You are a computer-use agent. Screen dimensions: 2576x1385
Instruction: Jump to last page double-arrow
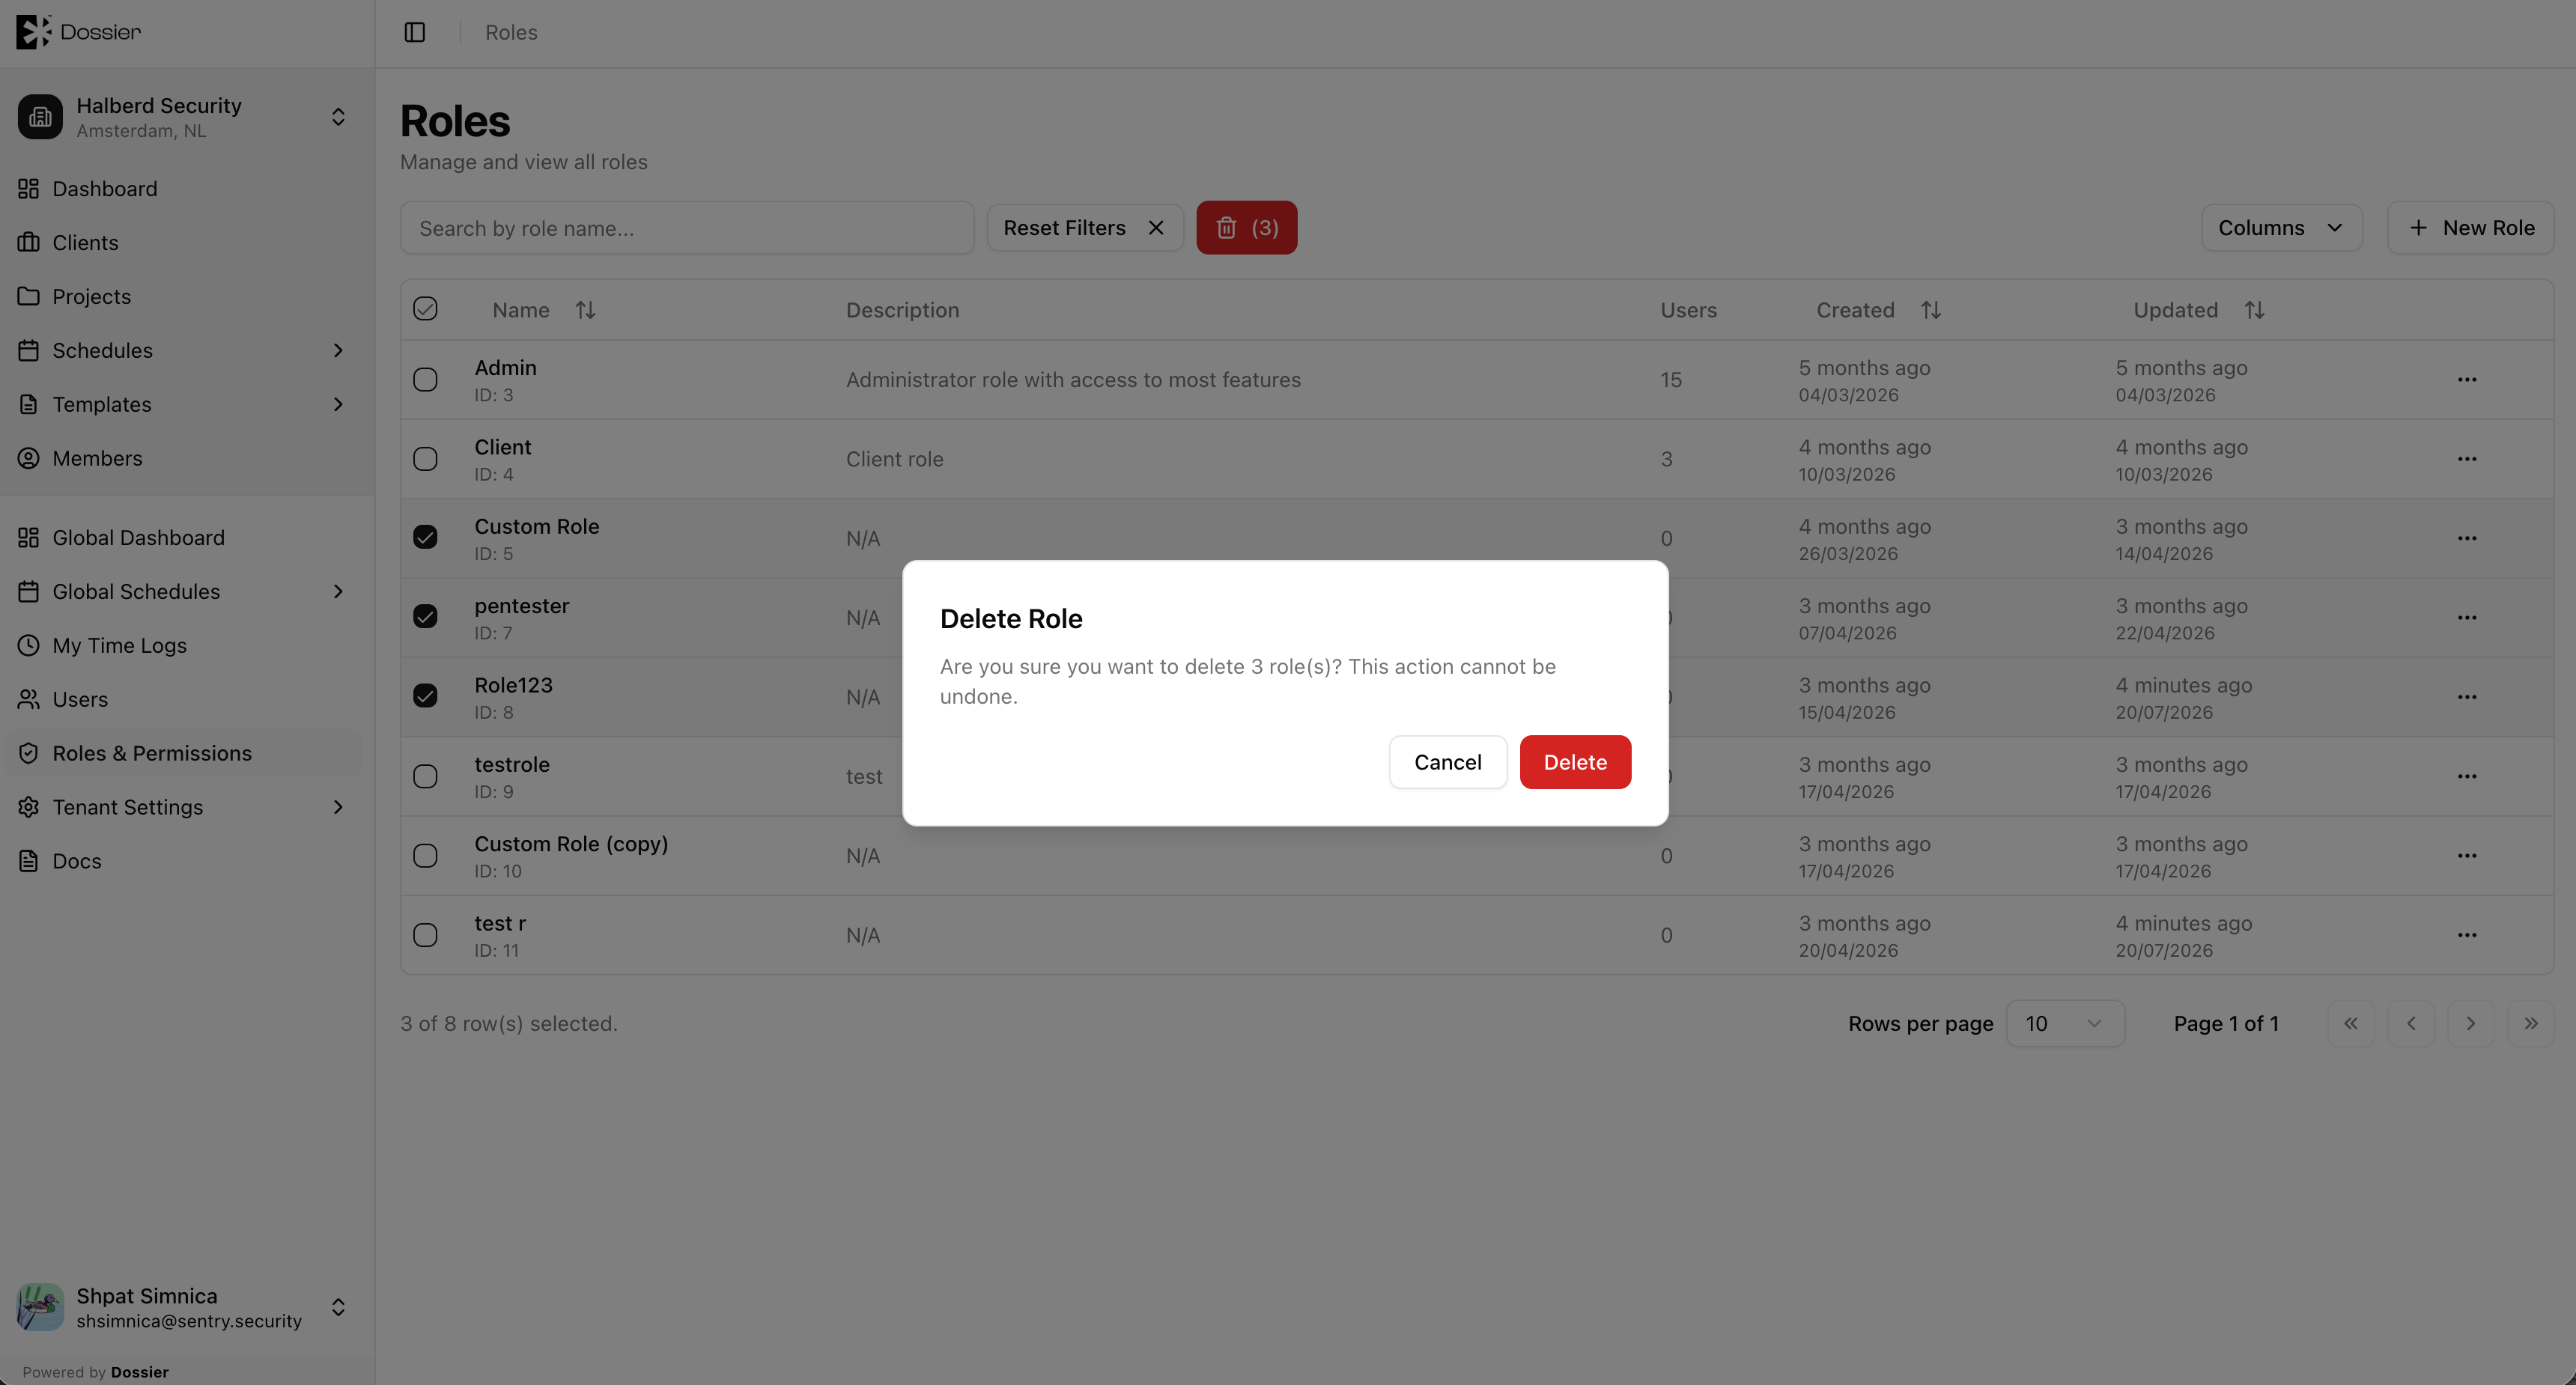pyautogui.click(x=2530, y=1023)
